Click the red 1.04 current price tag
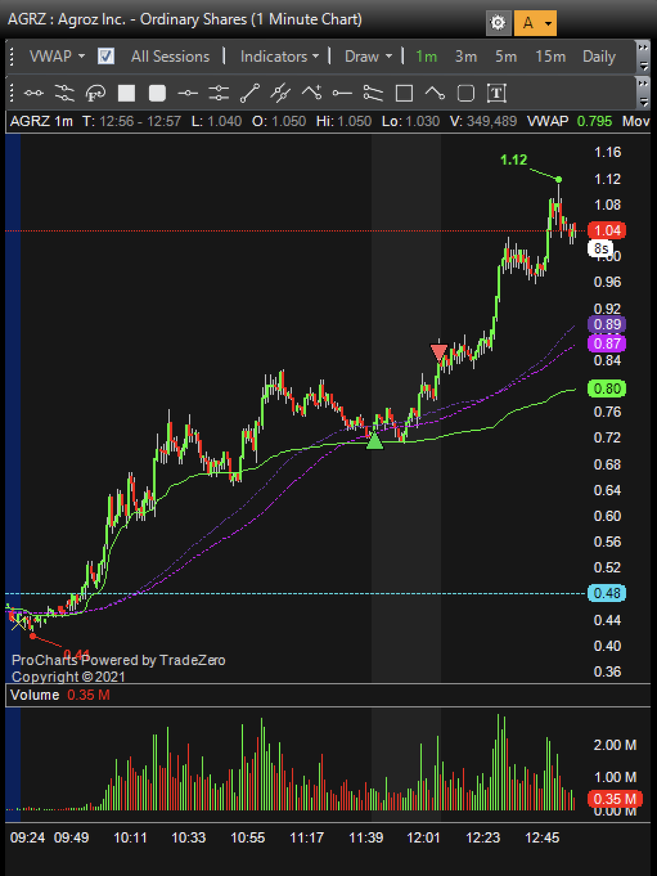This screenshot has height=876, width=657. pos(607,230)
